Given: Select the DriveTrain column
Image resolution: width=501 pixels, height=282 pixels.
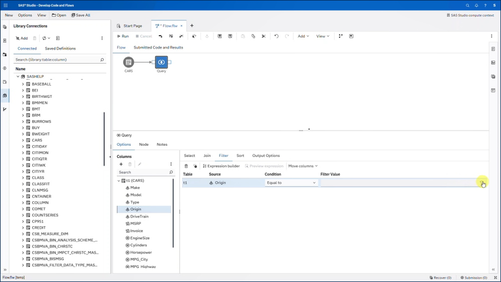Looking at the screenshot, I should pyautogui.click(x=139, y=216).
